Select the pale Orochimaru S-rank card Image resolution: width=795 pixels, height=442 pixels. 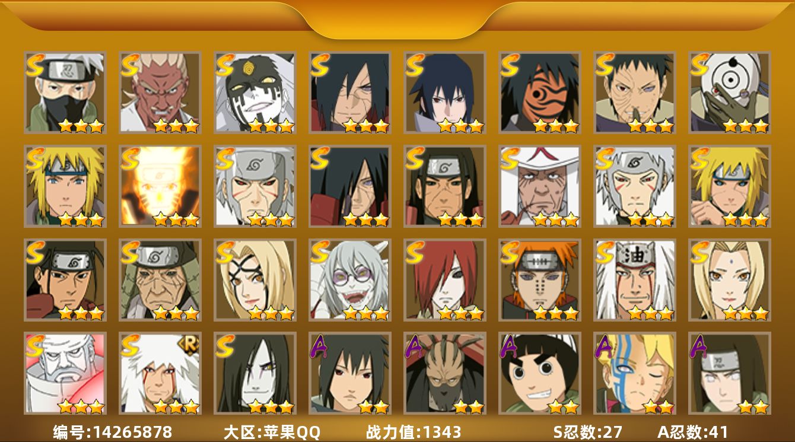[255, 373]
